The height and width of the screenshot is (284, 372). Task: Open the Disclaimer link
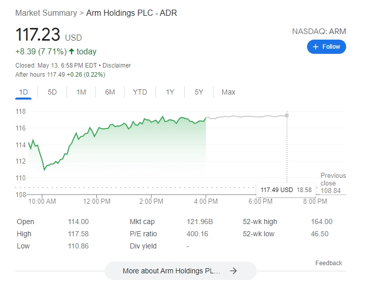pos(117,66)
